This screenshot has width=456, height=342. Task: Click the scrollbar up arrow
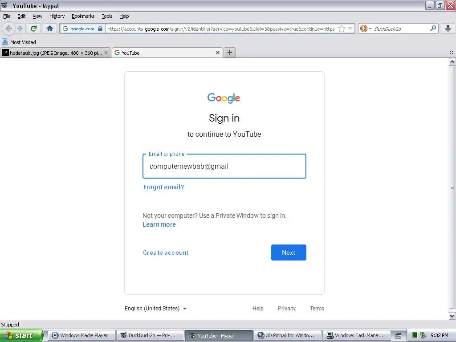(452, 61)
